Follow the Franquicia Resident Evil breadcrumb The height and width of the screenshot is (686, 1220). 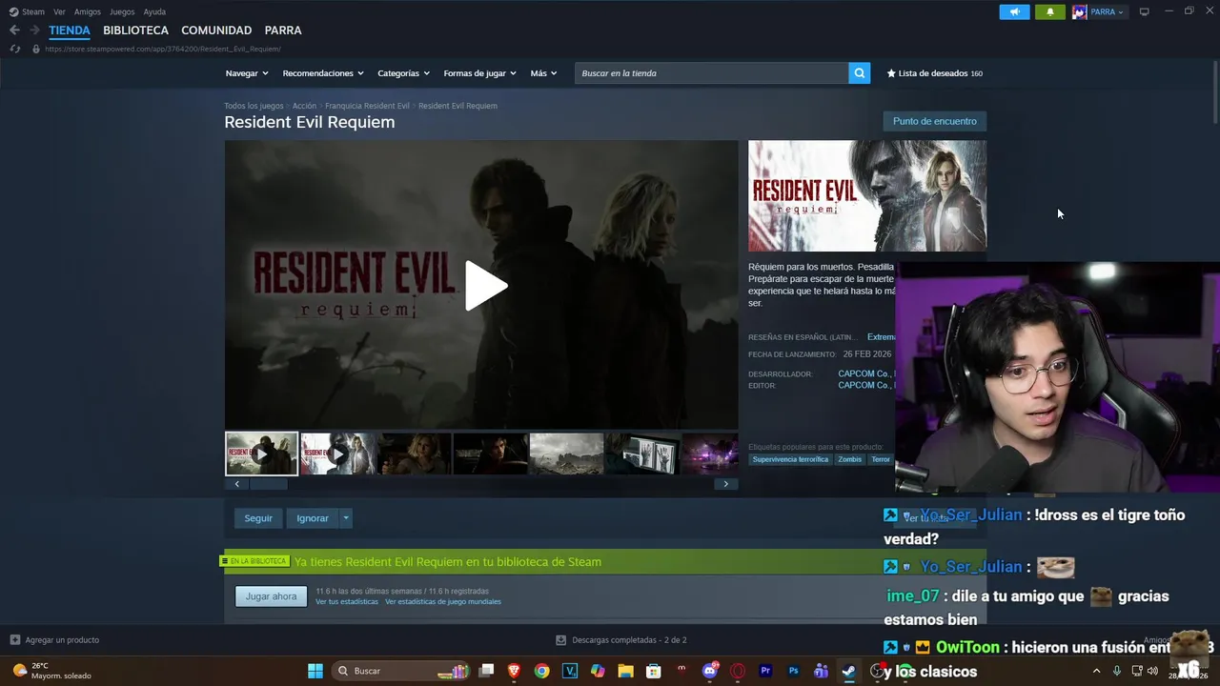(x=367, y=106)
